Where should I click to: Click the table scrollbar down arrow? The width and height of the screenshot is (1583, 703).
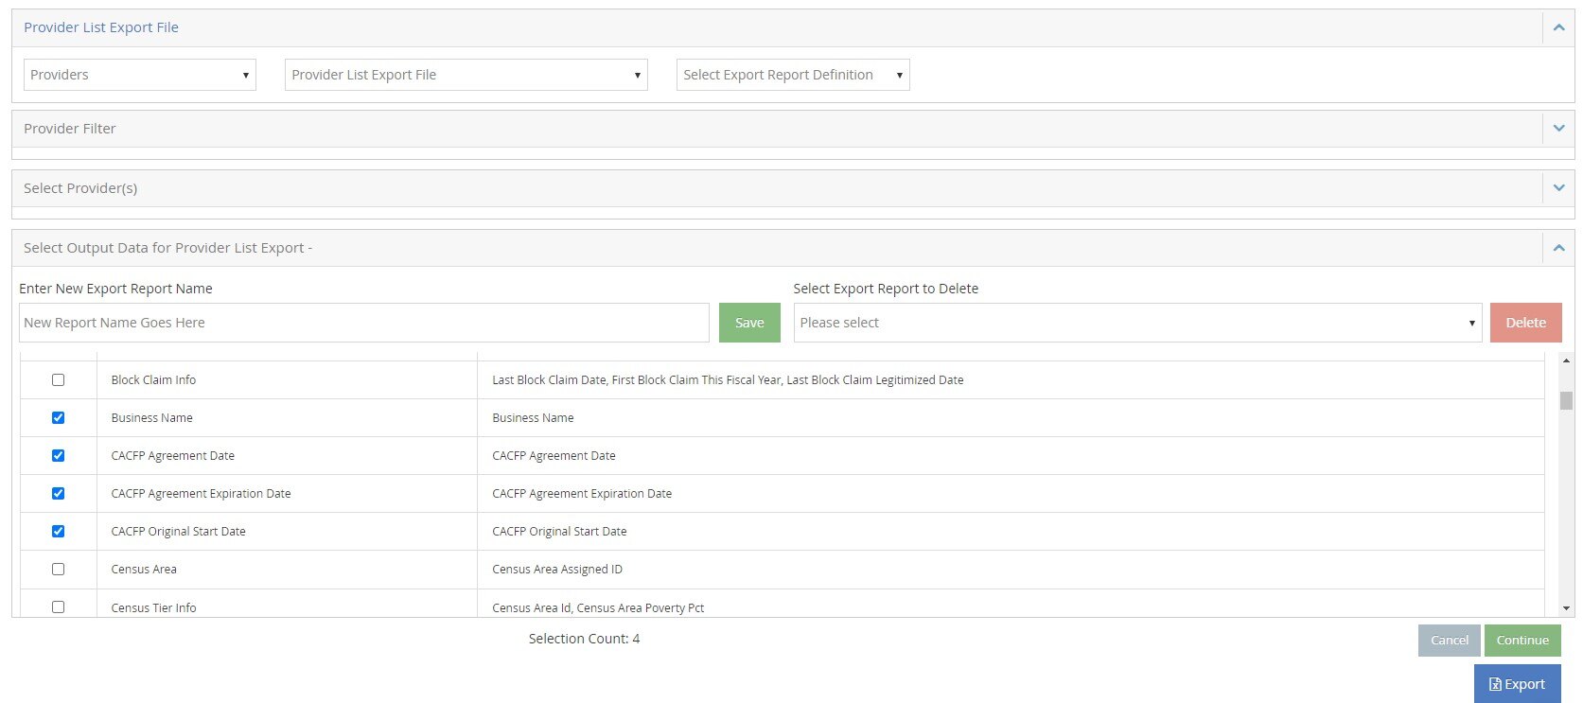pos(1566,608)
